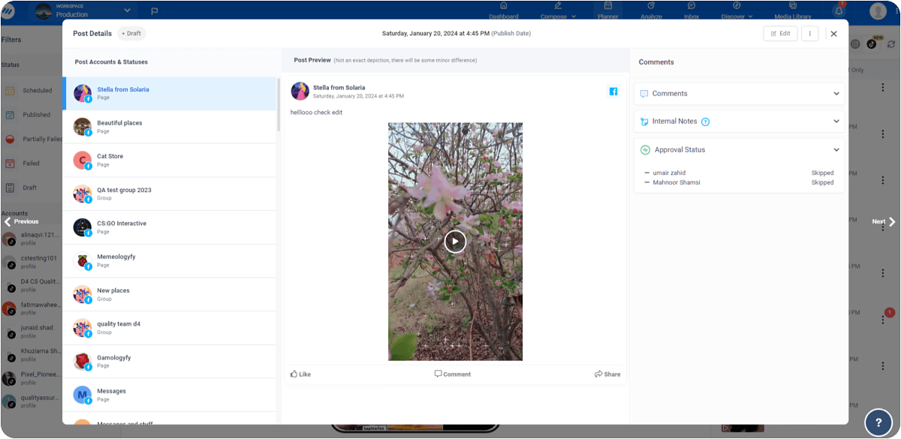Go to the Next post
Viewport: 901px width, 439px height.
883,221
